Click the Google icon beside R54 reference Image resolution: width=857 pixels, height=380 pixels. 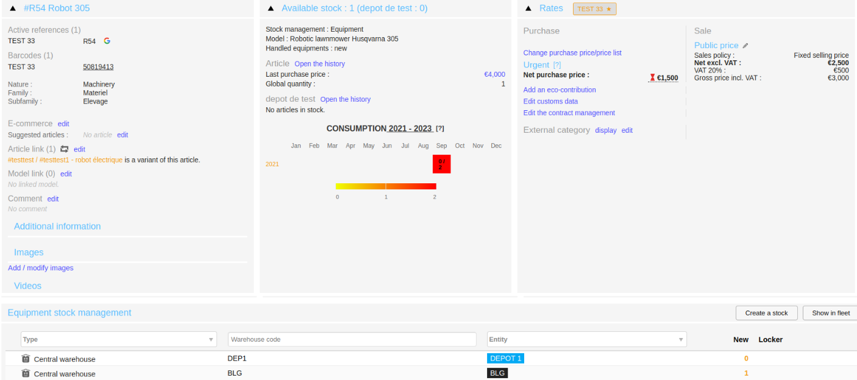pyautogui.click(x=107, y=41)
